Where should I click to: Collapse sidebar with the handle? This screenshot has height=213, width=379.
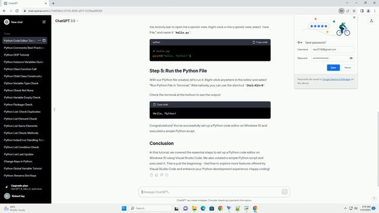[54, 109]
